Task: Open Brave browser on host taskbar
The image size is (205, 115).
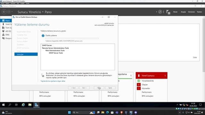Action: click(x=122, y=112)
